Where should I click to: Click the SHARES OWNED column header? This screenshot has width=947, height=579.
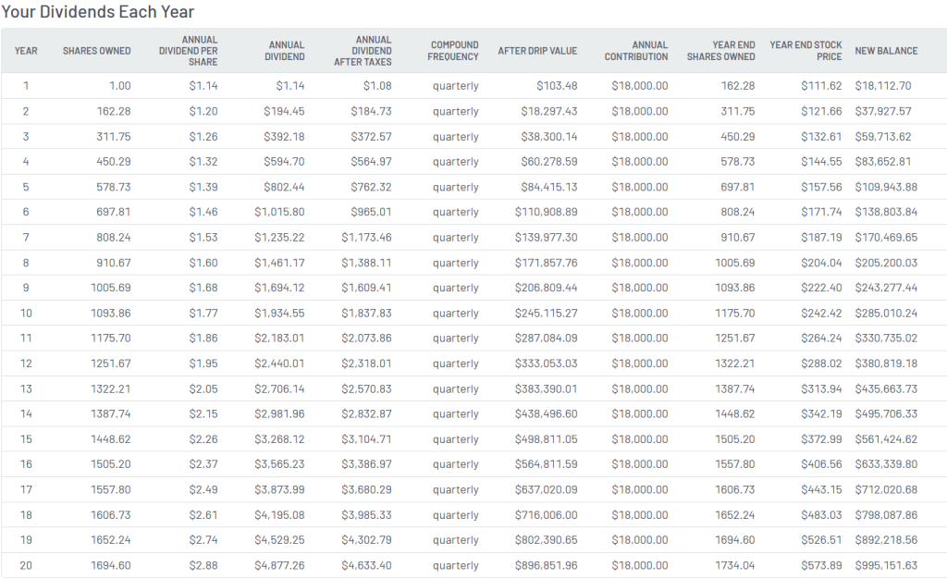point(96,51)
